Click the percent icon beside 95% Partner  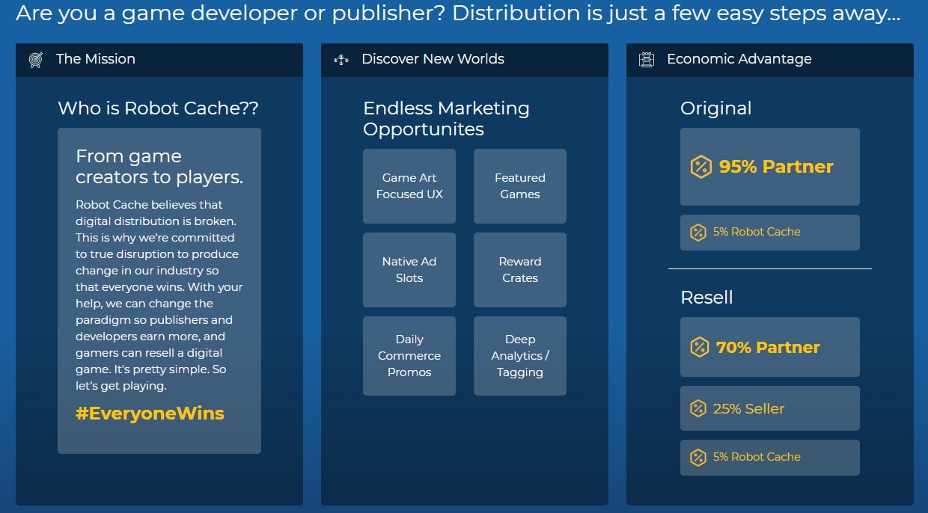click(x=700, y=167)
